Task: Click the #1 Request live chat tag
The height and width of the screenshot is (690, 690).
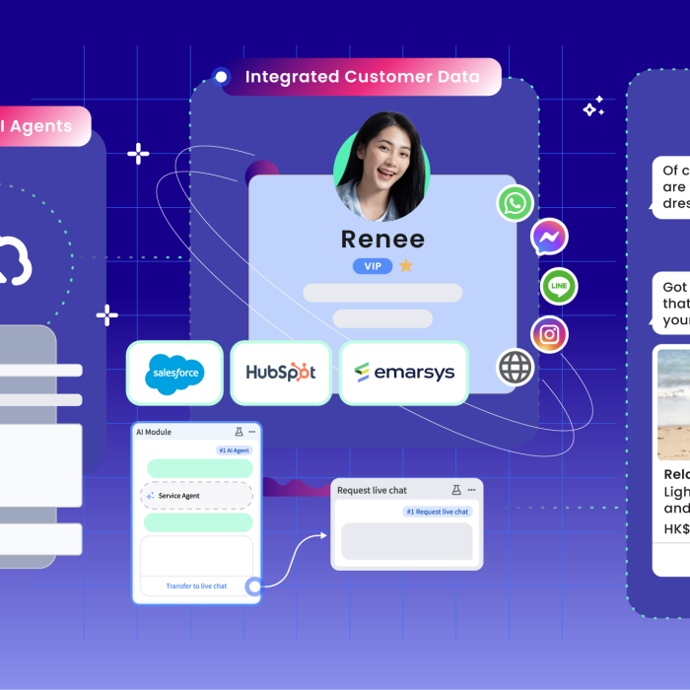Action: tap(438, 512)
